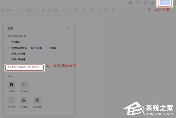Open the 默认字体 font family dropdown
Image resolution: width=176 pixels, height=118 pixels.
pyautogui.click(x=8, y=10)
